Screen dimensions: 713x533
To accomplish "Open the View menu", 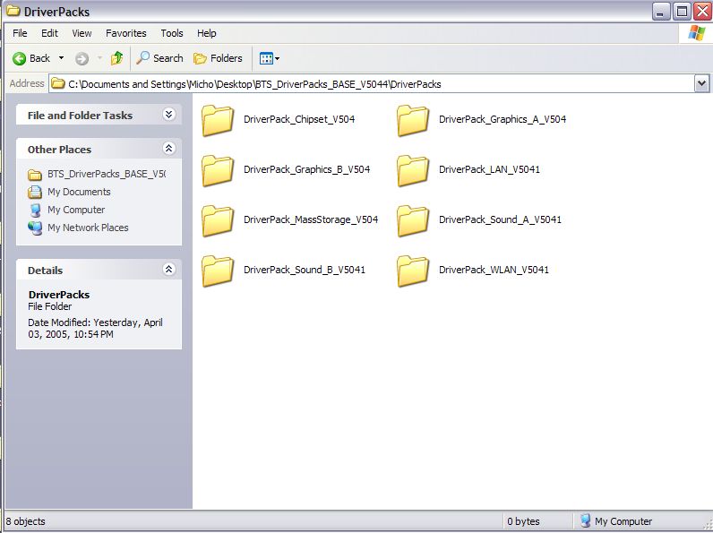I will coord(82,33).
